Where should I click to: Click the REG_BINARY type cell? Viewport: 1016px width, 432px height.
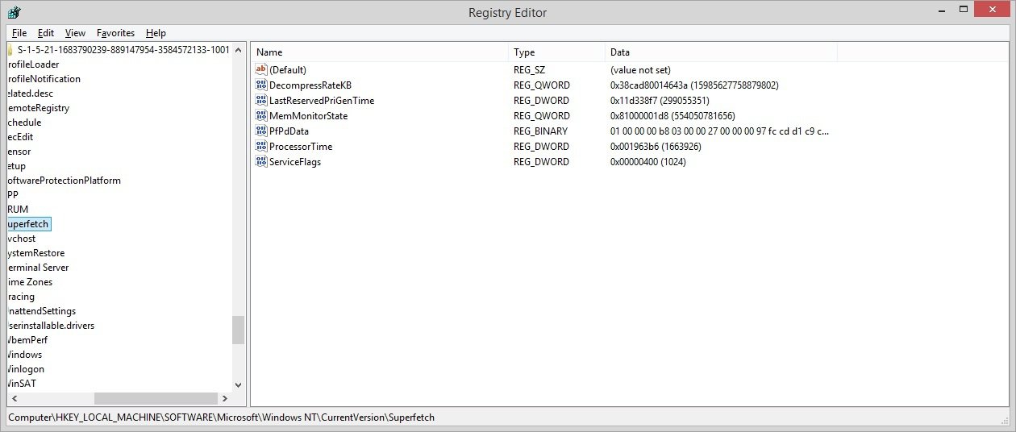tap(540, 131)
